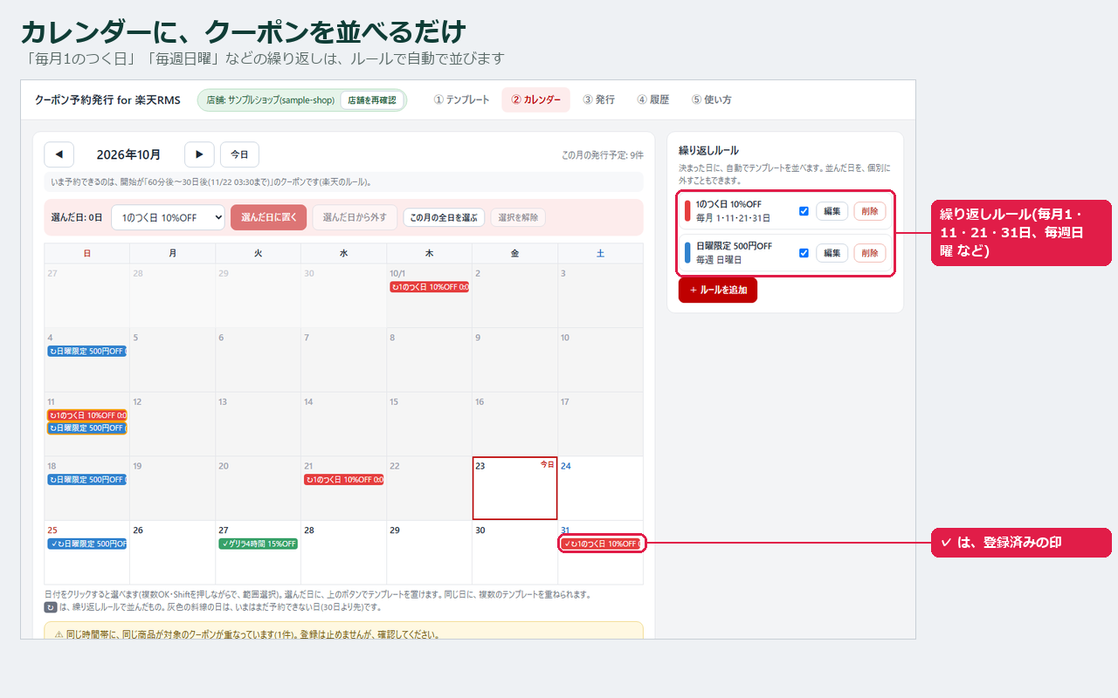Toggle the checkbox for the 日曜限定 500円OFF rule
This screenshot has height=698, width=1118.
[804, 253]
